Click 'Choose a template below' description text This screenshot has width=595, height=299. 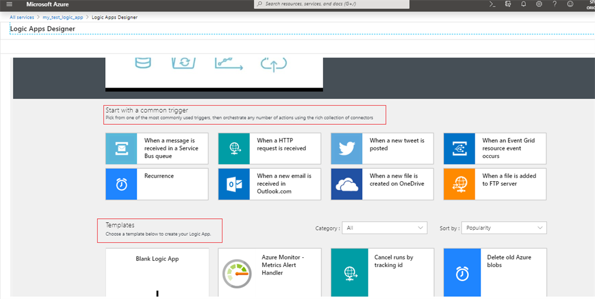(158, 234)
